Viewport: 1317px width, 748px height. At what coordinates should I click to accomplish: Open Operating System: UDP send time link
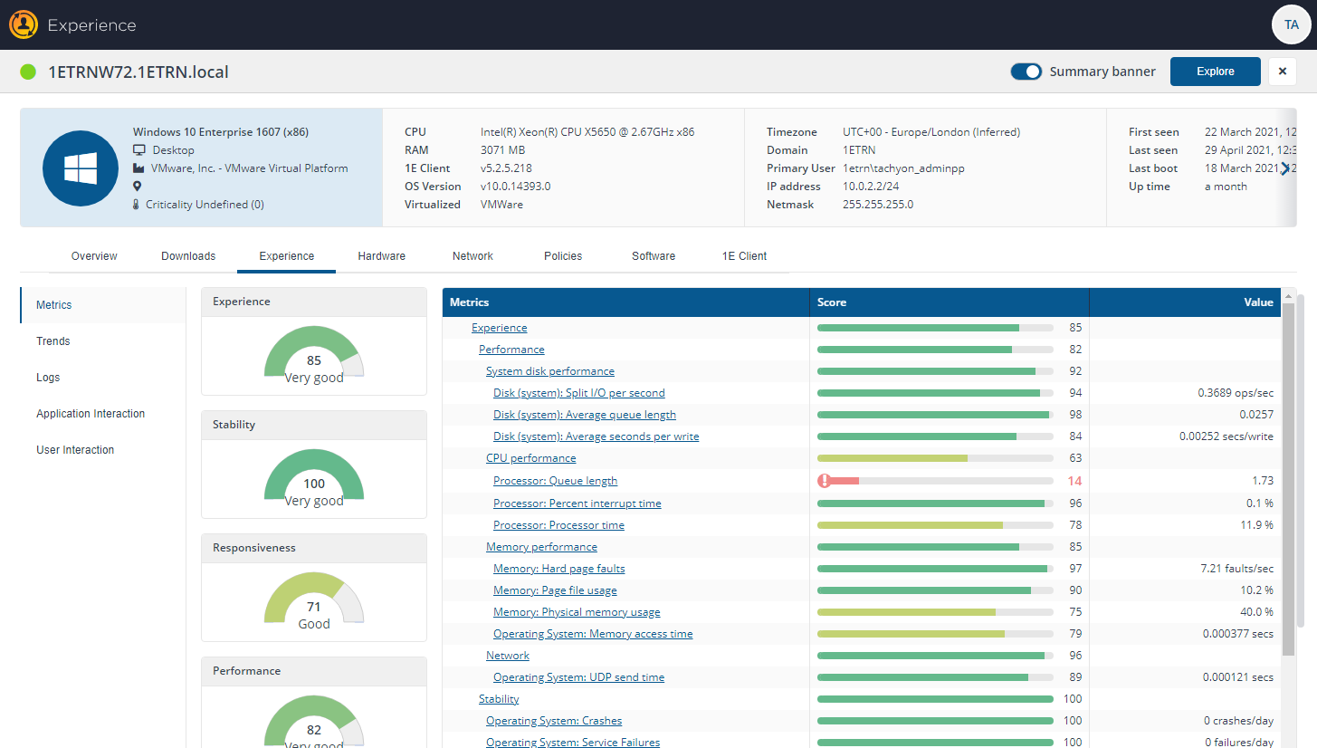pyautogui.click(x=579, y=677)
